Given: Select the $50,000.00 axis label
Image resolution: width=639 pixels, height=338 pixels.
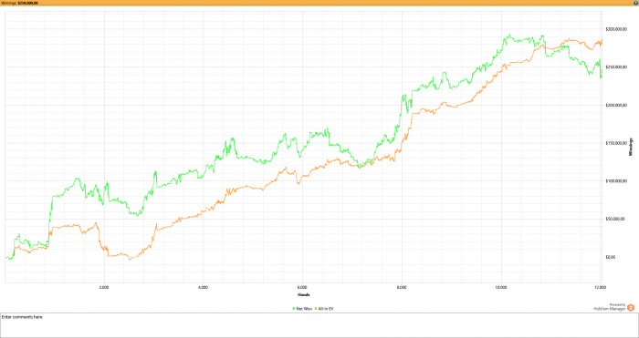Looking at the screenshot, I should click(x=615, y=219).
